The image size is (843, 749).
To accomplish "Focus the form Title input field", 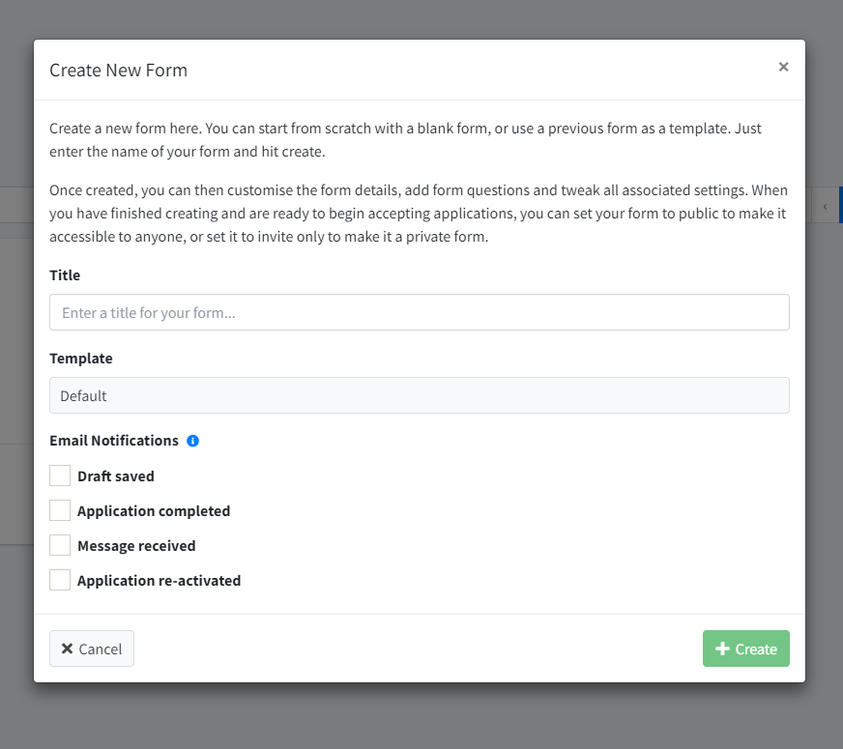I will [420, 312].
